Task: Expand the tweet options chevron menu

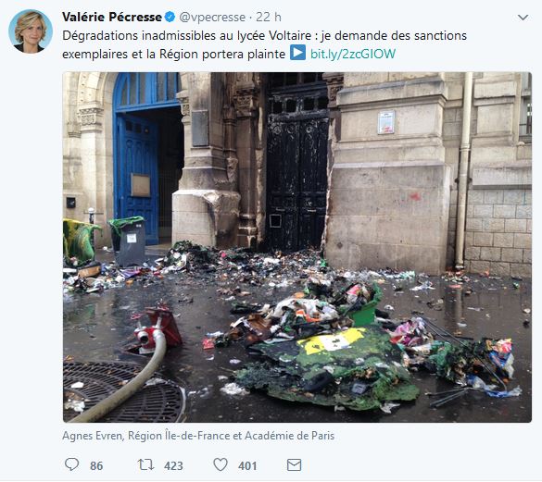Action: coord(523,18)
